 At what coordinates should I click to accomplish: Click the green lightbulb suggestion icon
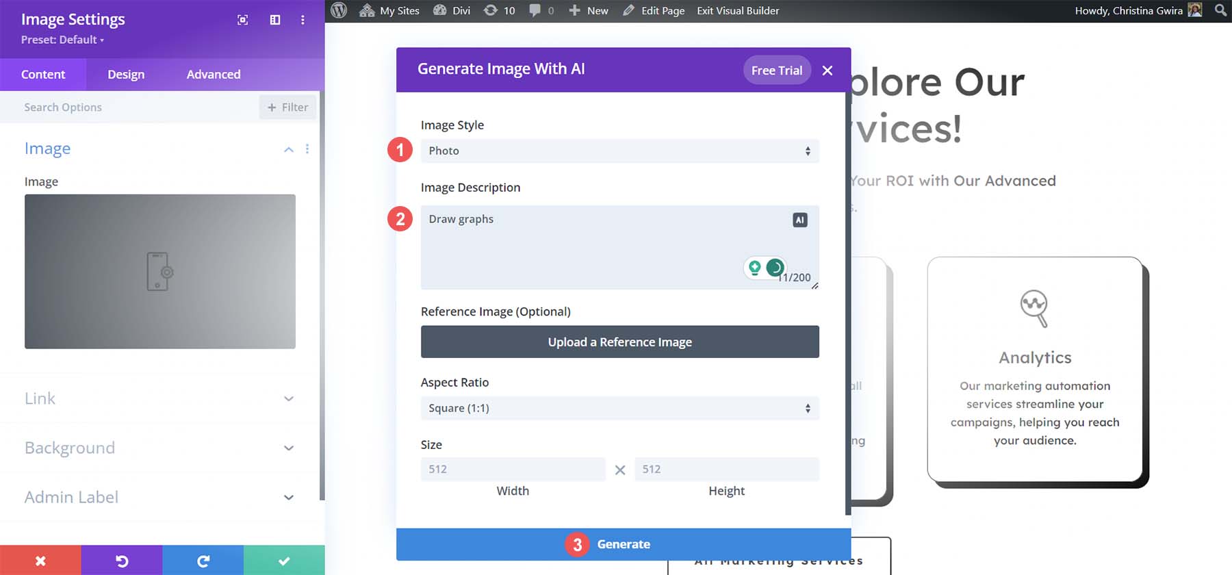coord(755,267)
